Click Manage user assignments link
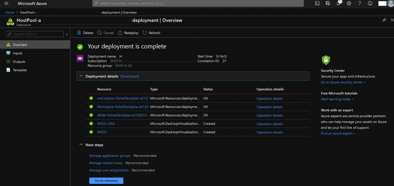This screenshot has height=186, width=394. (109, 170)
